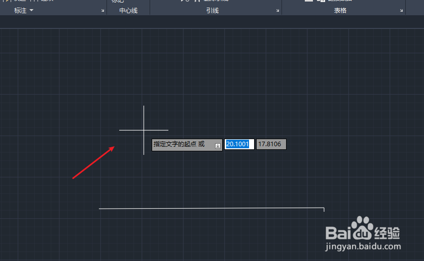Viewport: 424px width, 261px height.
Task: Click the X coordinate field 20.1001
Action: 239,144
